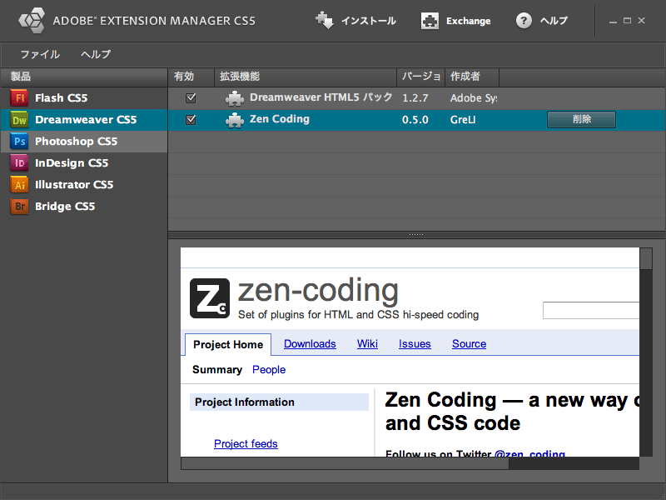Click the Adobe Extension Manager logo icon
Image resolution: width=666 pixels, height=500 pixels.
32,20
